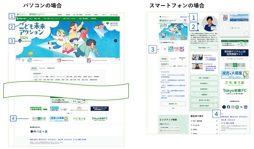
Task: Click 2050東京戦略 keyword tag
Action: click(164, 127)
